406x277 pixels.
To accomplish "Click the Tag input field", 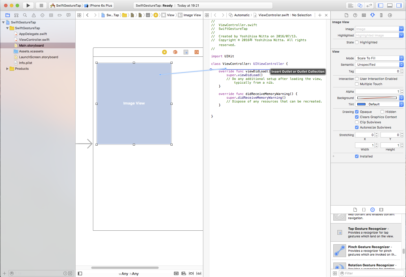I will tap(377, 71).
